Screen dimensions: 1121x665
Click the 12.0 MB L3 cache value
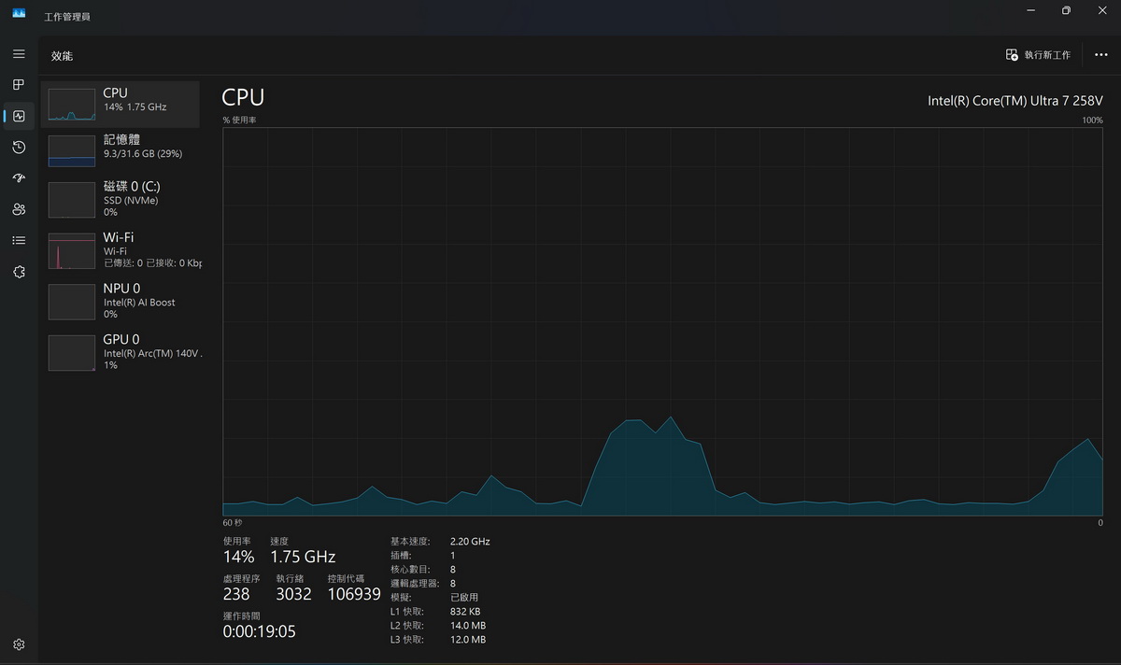(467, 640)
